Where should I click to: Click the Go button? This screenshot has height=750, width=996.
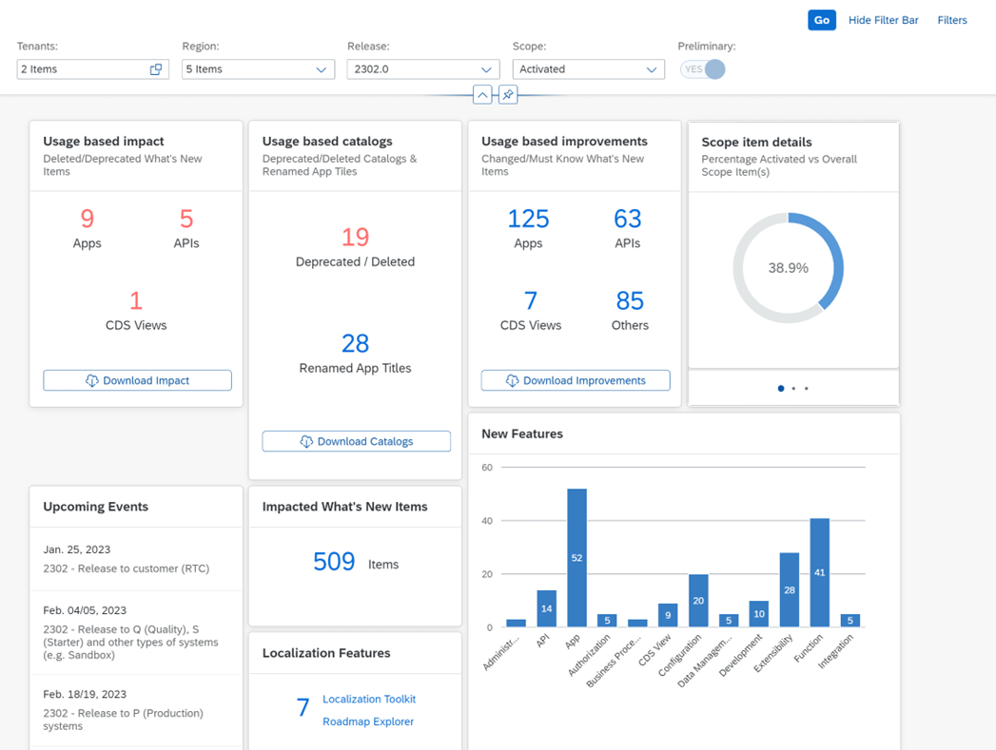click(821, 20)
